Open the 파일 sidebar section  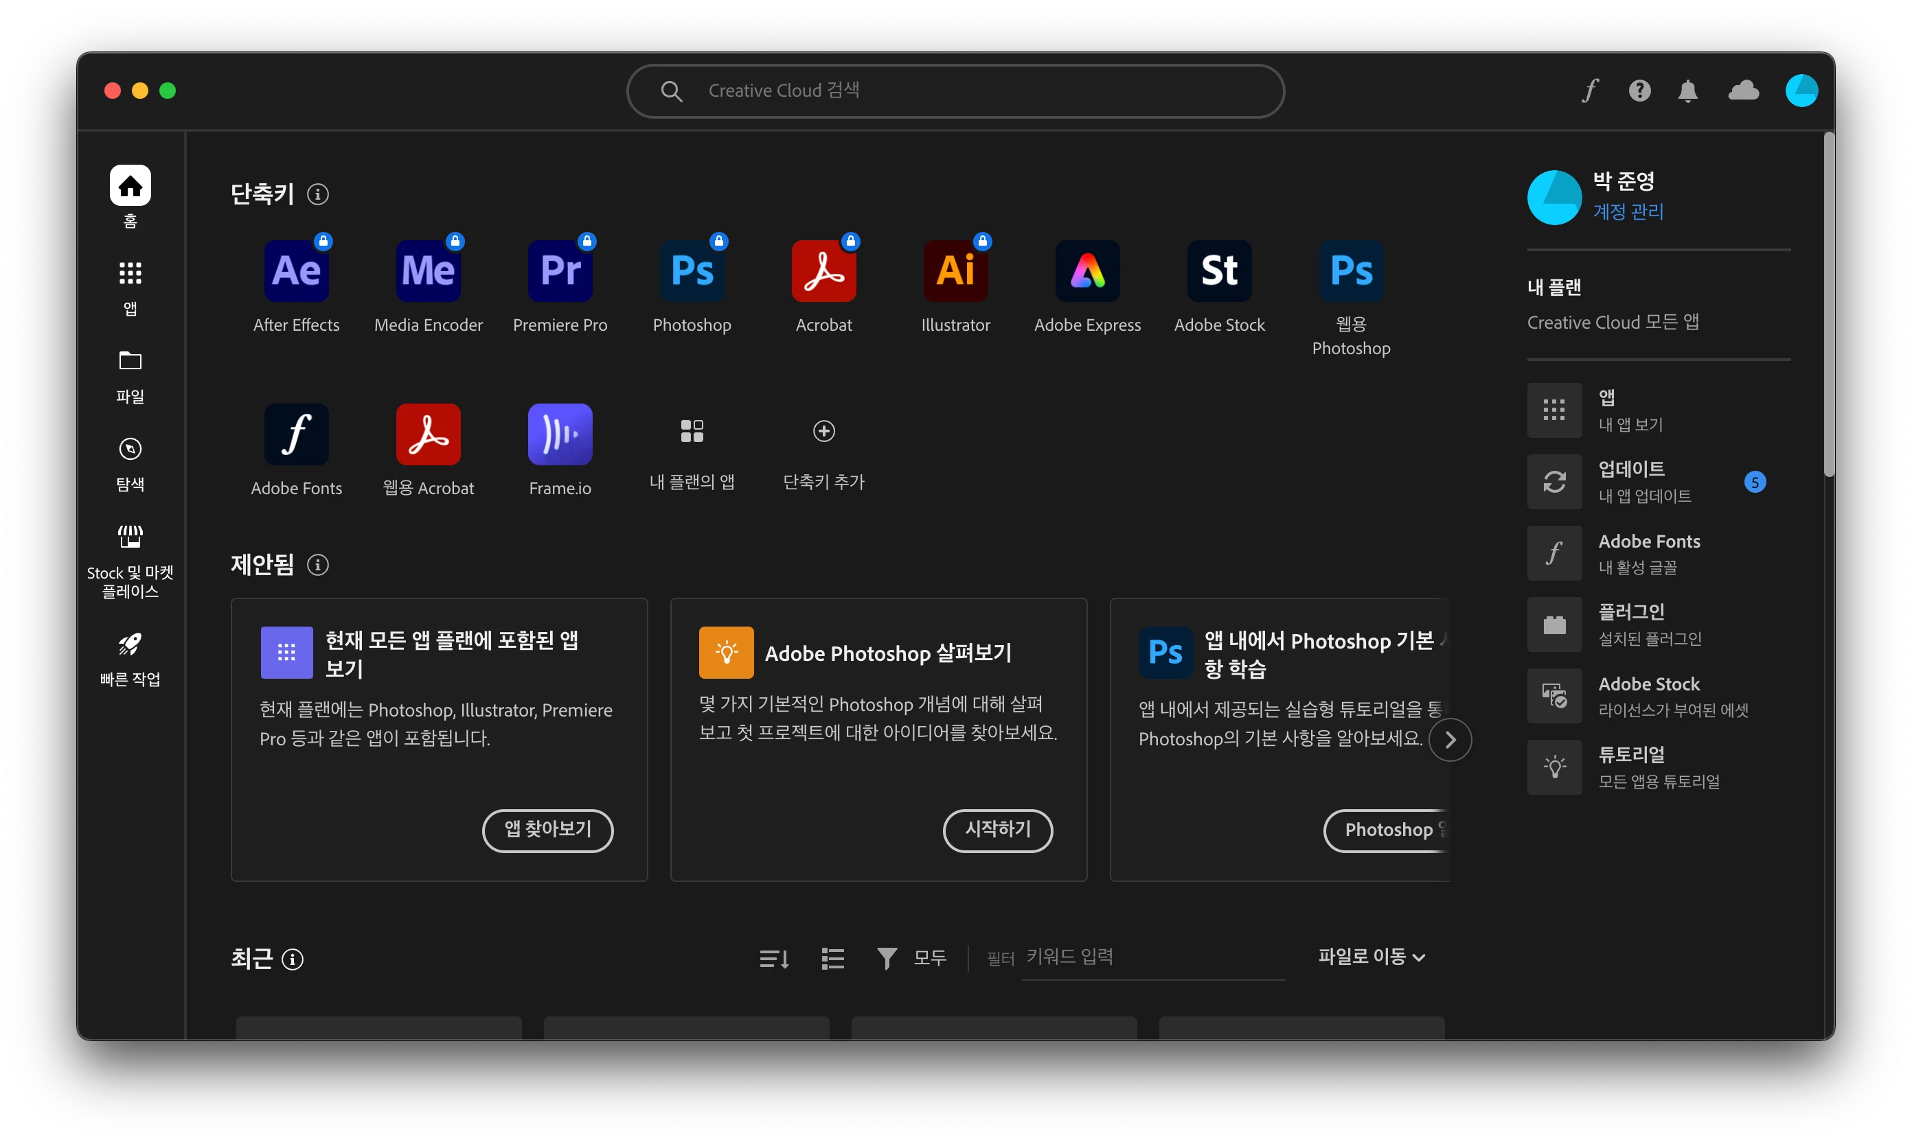pyautogui.click(x=130, y=376)
